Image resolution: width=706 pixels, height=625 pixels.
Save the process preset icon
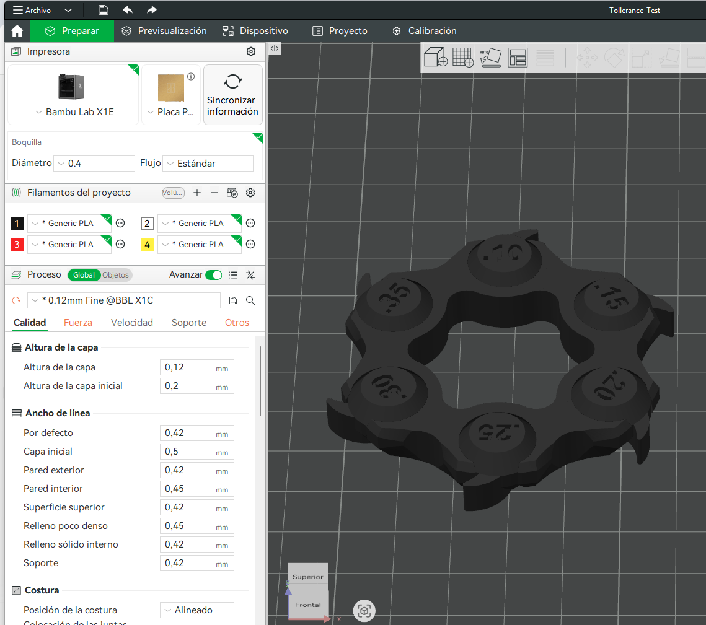[233, 300]
